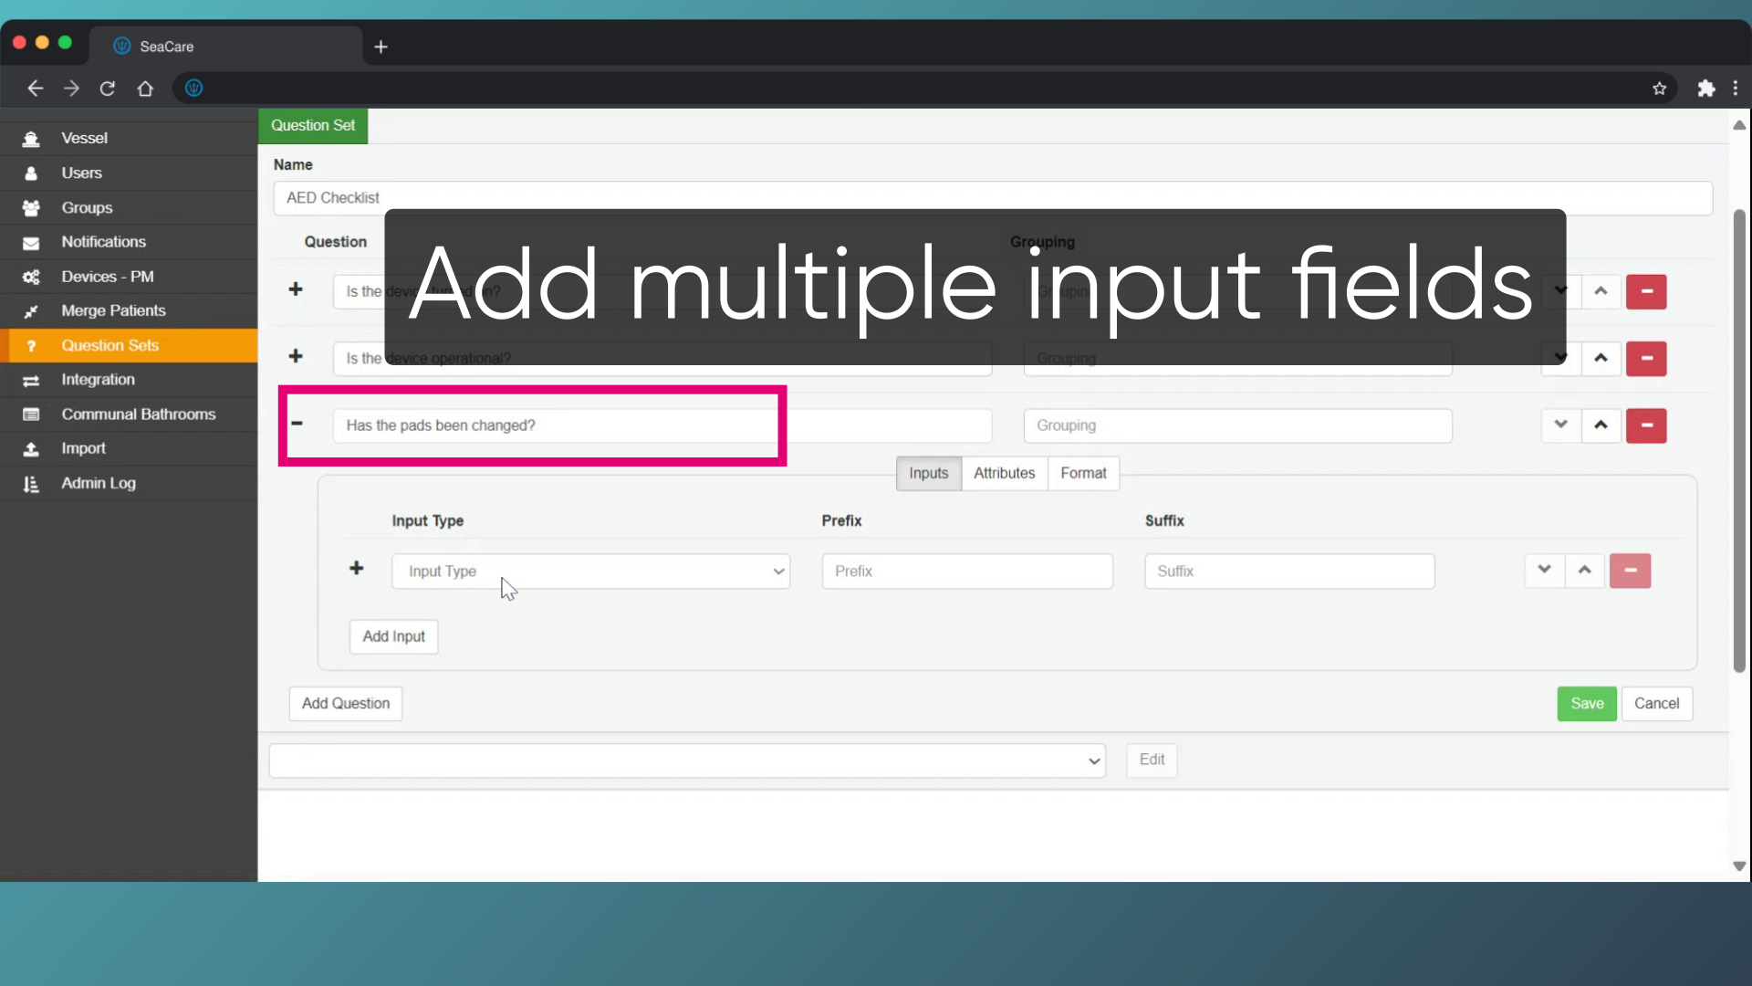Screen dimensions: 1752x986
Task: Click the Integration arrows icon
Action: click(31, 381)
